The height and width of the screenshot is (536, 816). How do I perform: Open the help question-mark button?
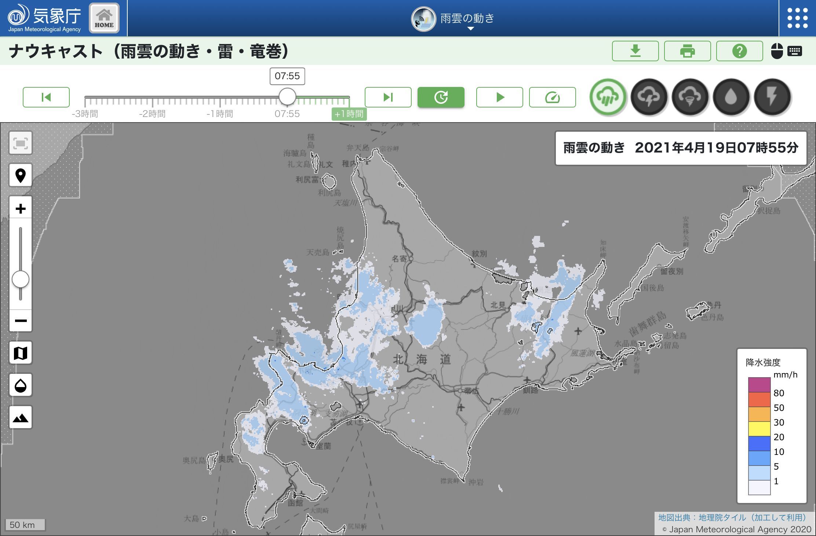click(739, 51)
